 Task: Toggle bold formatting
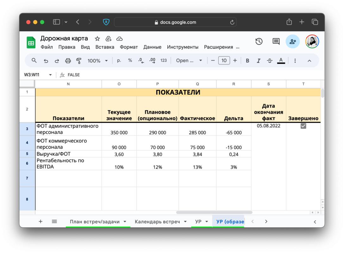(x=247, y=60)
